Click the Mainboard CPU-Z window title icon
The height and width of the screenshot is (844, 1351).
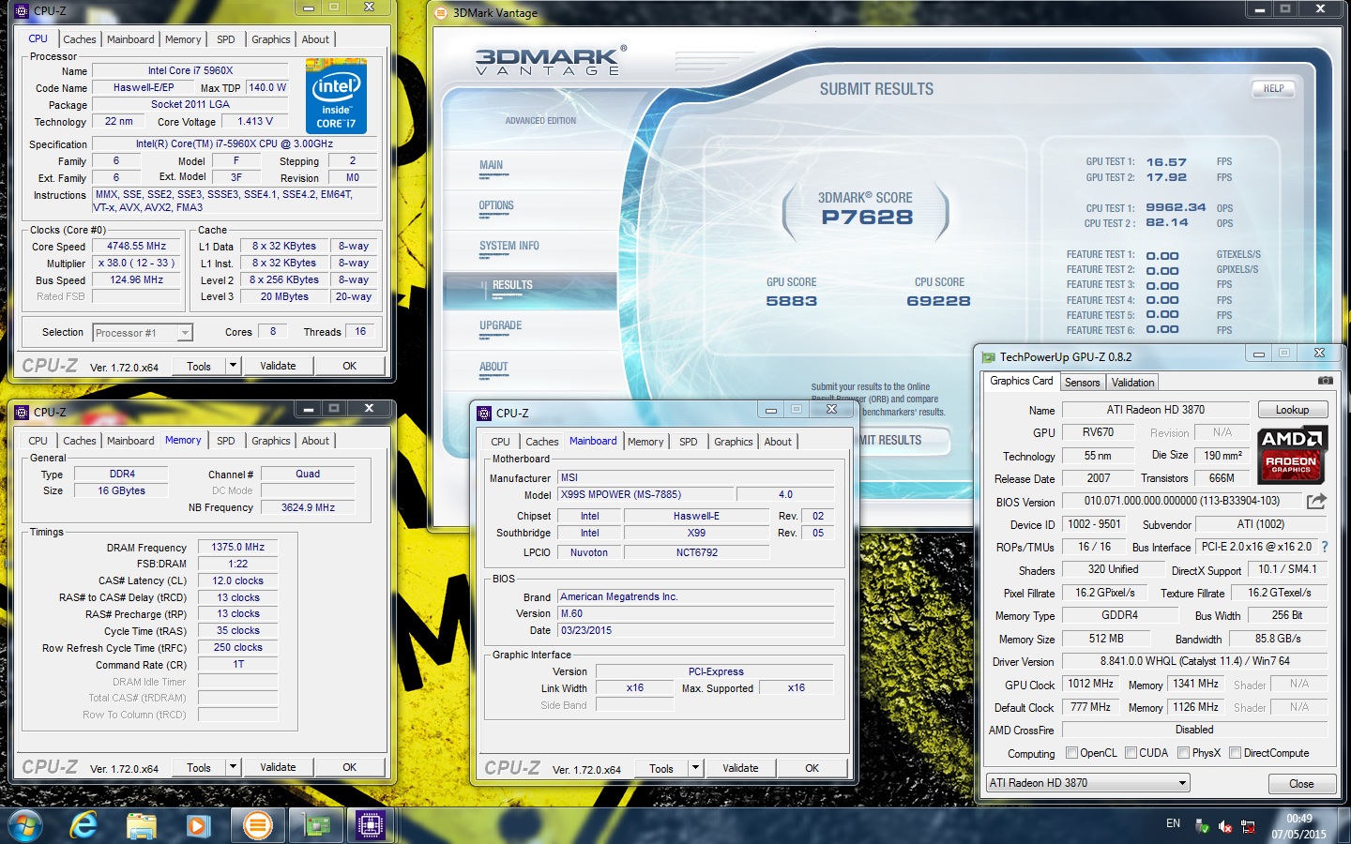click(x=484, y=413)
